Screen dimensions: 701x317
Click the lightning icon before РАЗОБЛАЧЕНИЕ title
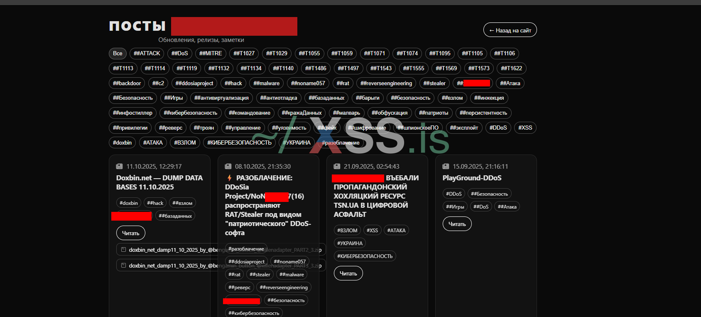229,178
